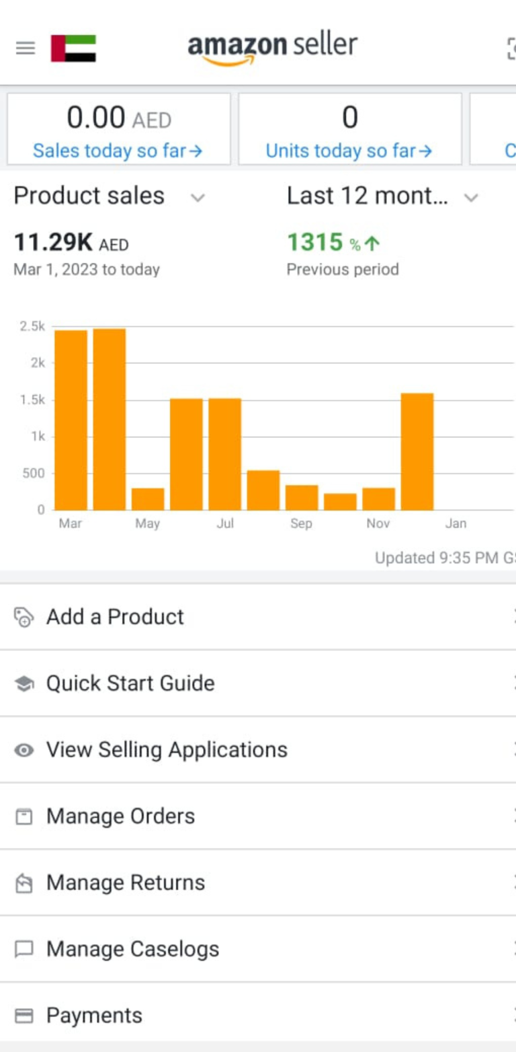Tap the Quick Start Guide graduation cap icon

coord(24,683)
